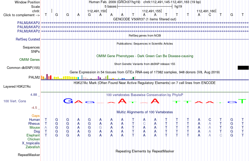Select the Dog species row label
249x161 pixels.
click(37, 132)
